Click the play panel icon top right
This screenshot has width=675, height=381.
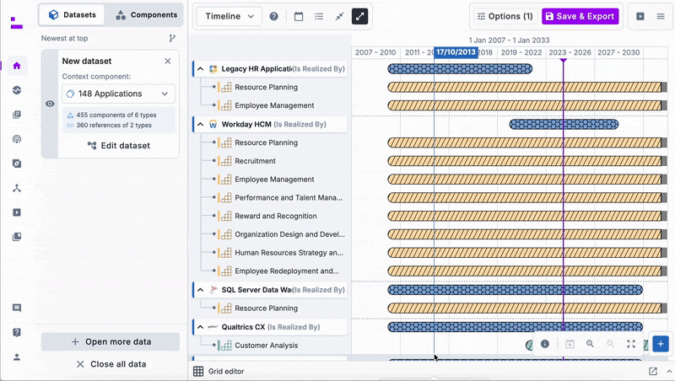pos(640,16)
